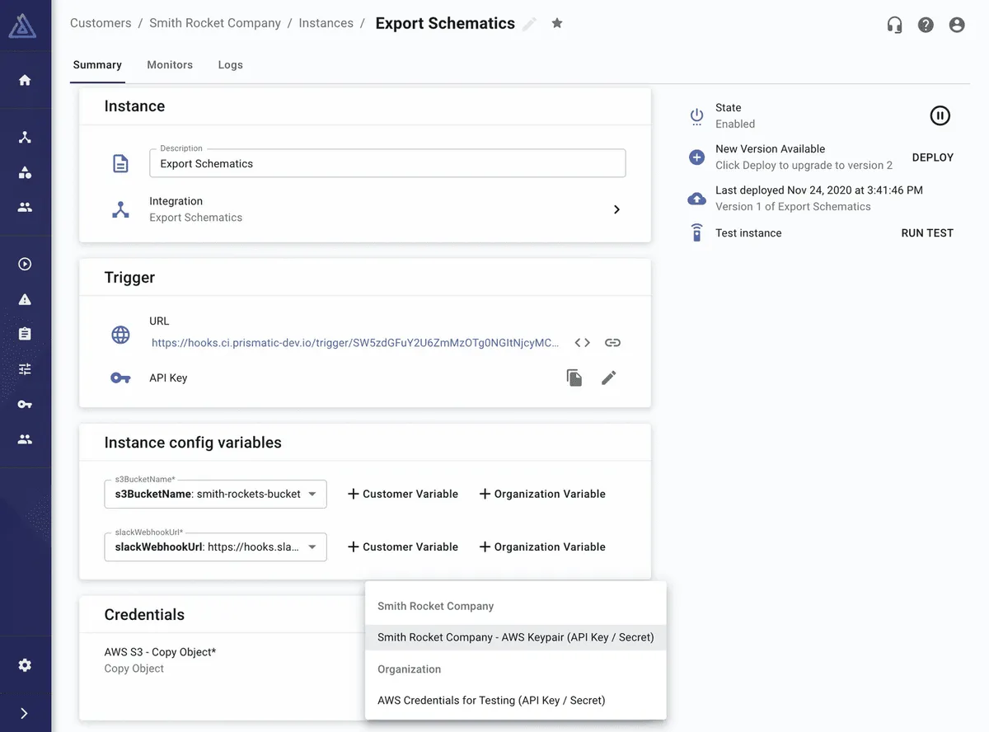This screenshot has height=732, width=989.
Task: Switch to the Monitors tab
Action: pyautogui.click(x=170, y=65)
